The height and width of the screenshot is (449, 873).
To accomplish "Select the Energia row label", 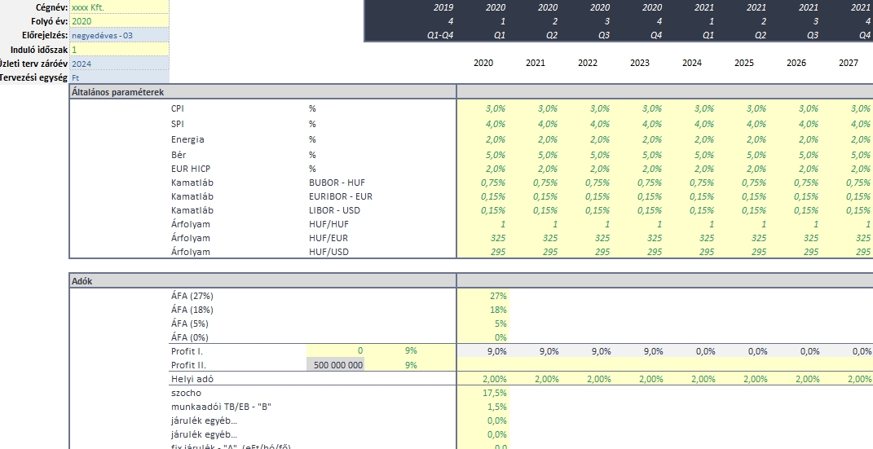I will [187, 139].
